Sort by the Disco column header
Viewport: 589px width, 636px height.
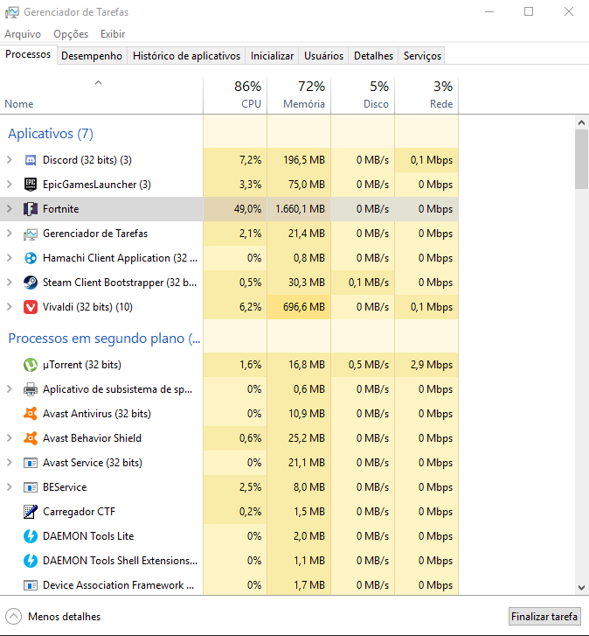pyautogui.click(x=363, y=95)
